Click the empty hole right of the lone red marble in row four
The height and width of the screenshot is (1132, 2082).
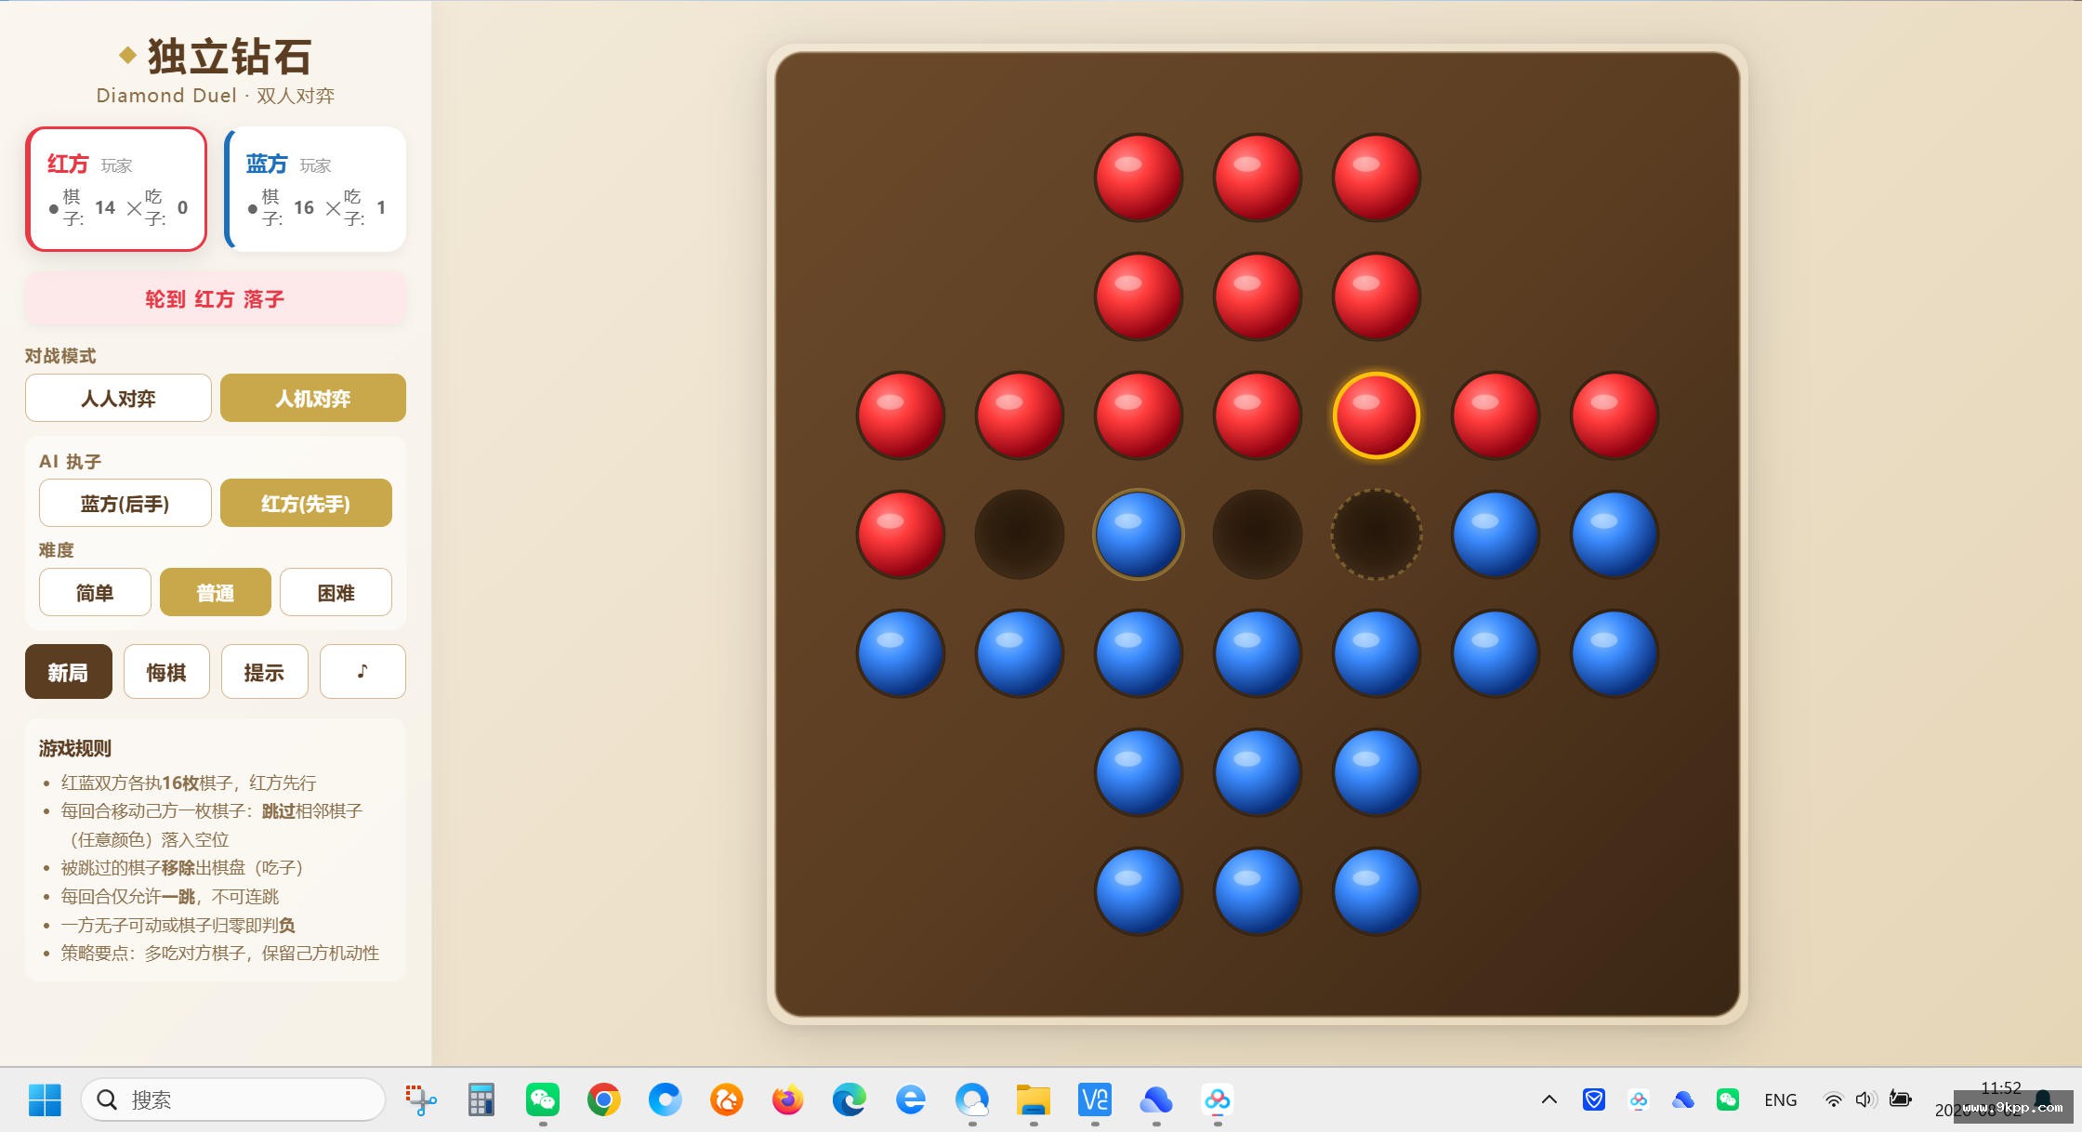1019,534
